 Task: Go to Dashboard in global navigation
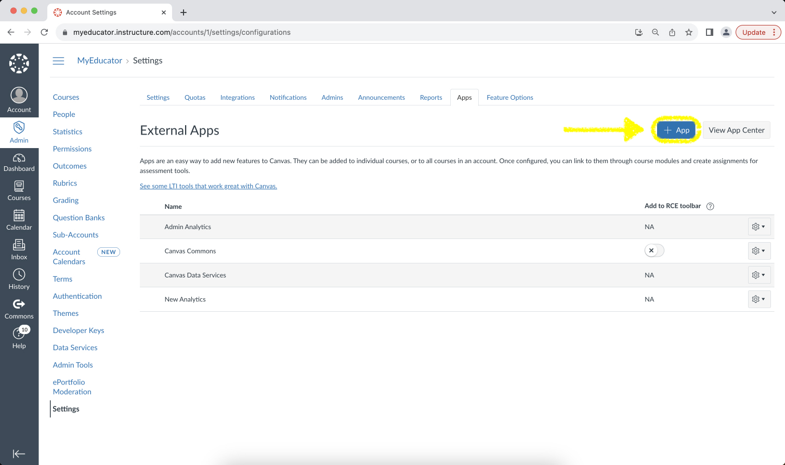click(x=19, y=163)
